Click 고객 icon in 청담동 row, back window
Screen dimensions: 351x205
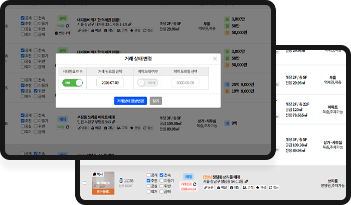[248, 187]
